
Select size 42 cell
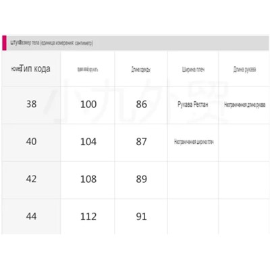(31, 179)
